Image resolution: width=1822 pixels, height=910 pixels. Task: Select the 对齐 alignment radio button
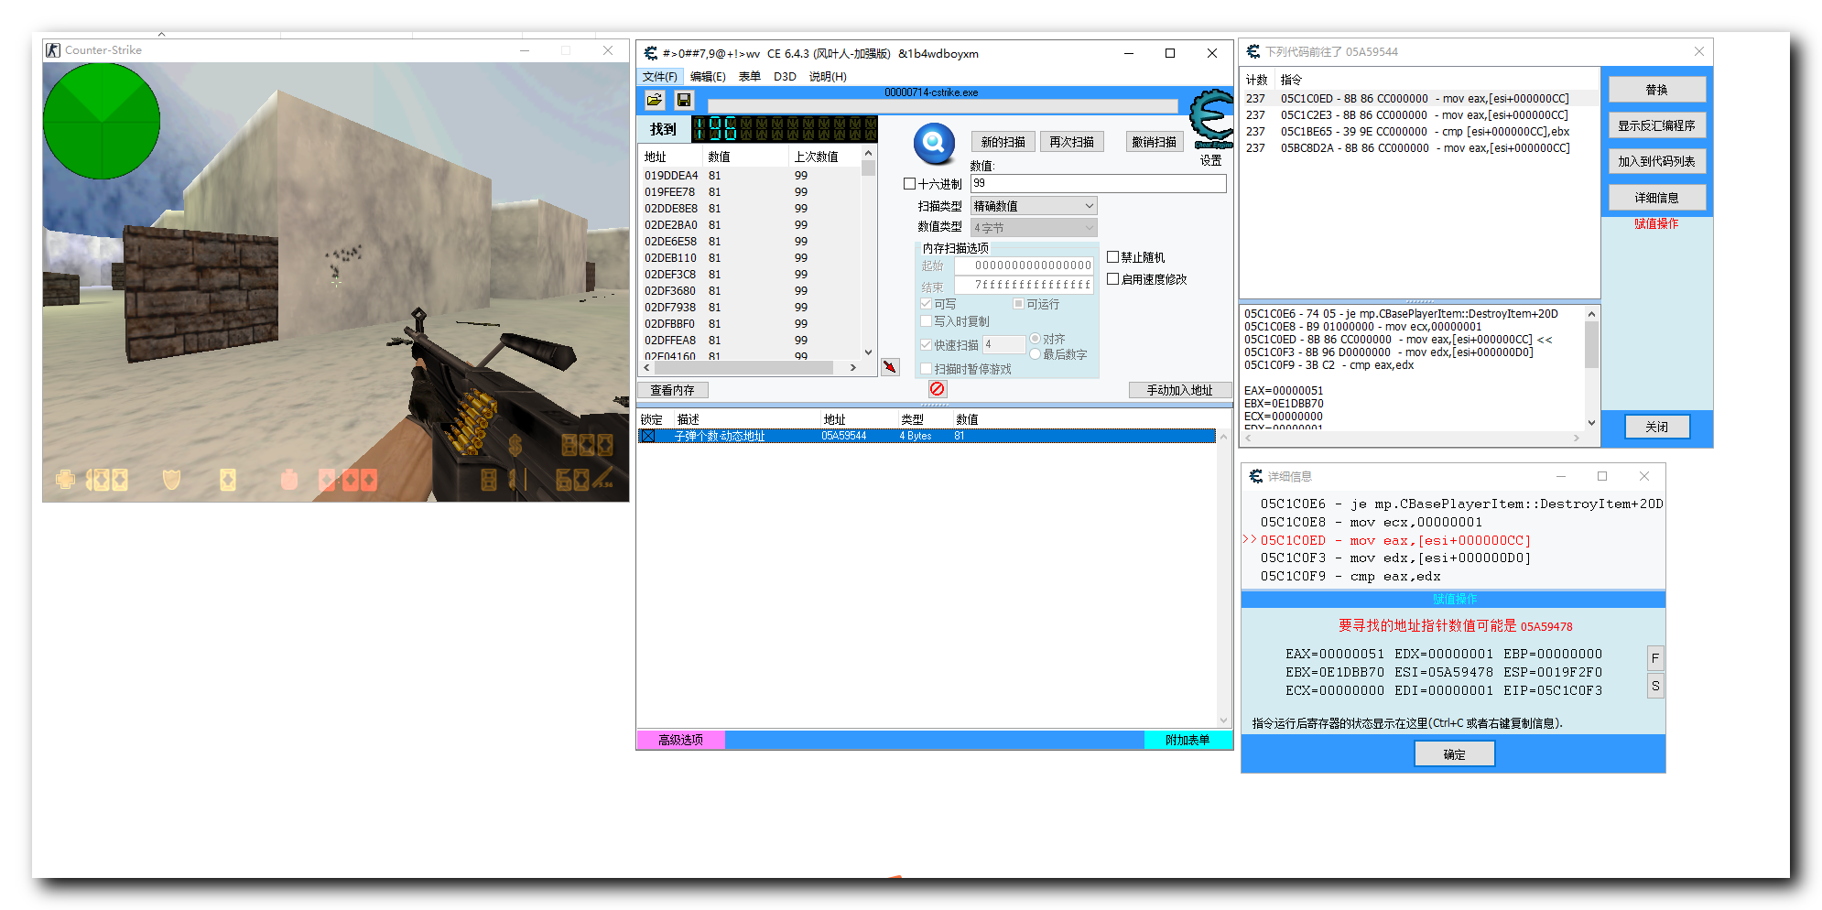click(1035, 339)
